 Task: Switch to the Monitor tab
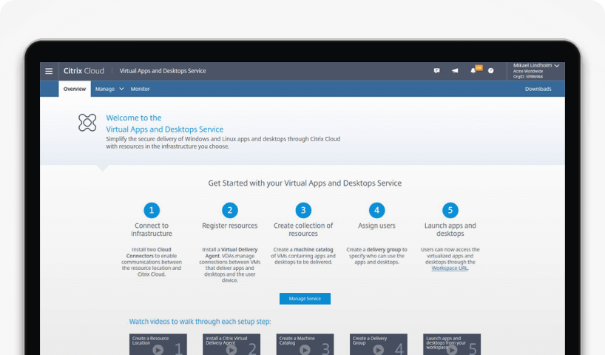click(140, 89)
